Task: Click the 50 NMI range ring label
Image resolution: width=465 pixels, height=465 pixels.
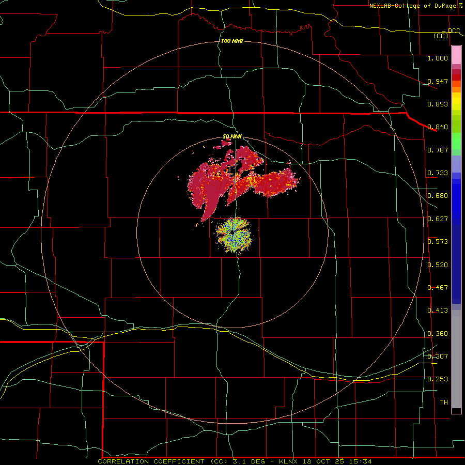Action: pos(232,137)
